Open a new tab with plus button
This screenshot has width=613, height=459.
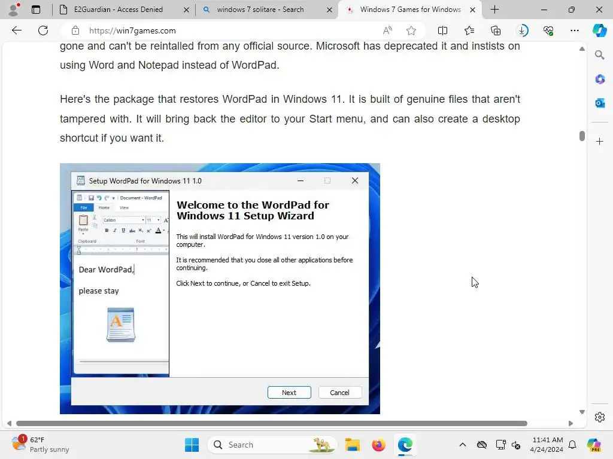pyautogui.click(x=494, y=10)
